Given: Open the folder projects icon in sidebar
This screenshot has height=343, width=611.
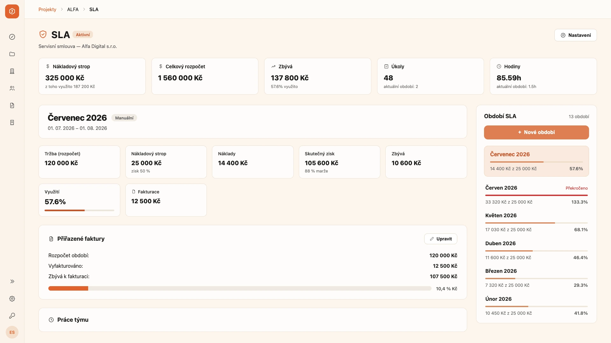Looking at the screenshot, I should point(12,54).
